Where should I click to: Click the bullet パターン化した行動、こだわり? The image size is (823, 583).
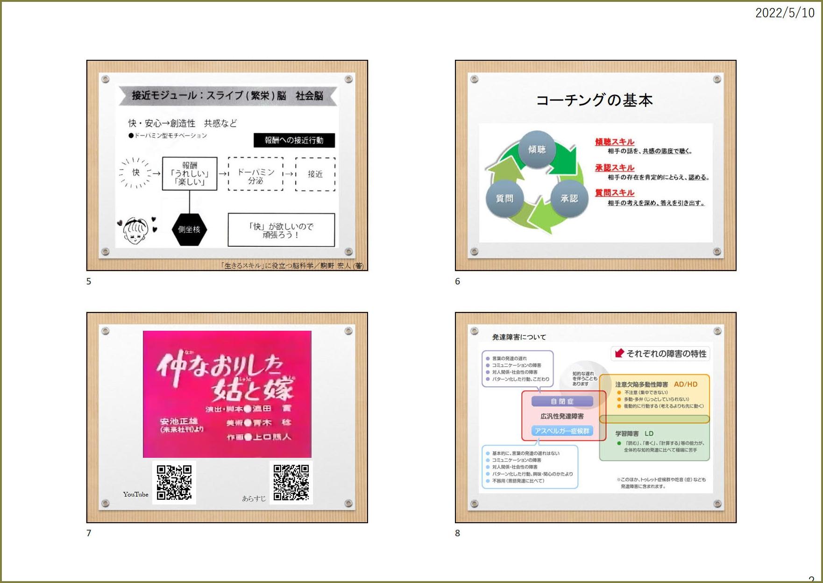point(518,379)
